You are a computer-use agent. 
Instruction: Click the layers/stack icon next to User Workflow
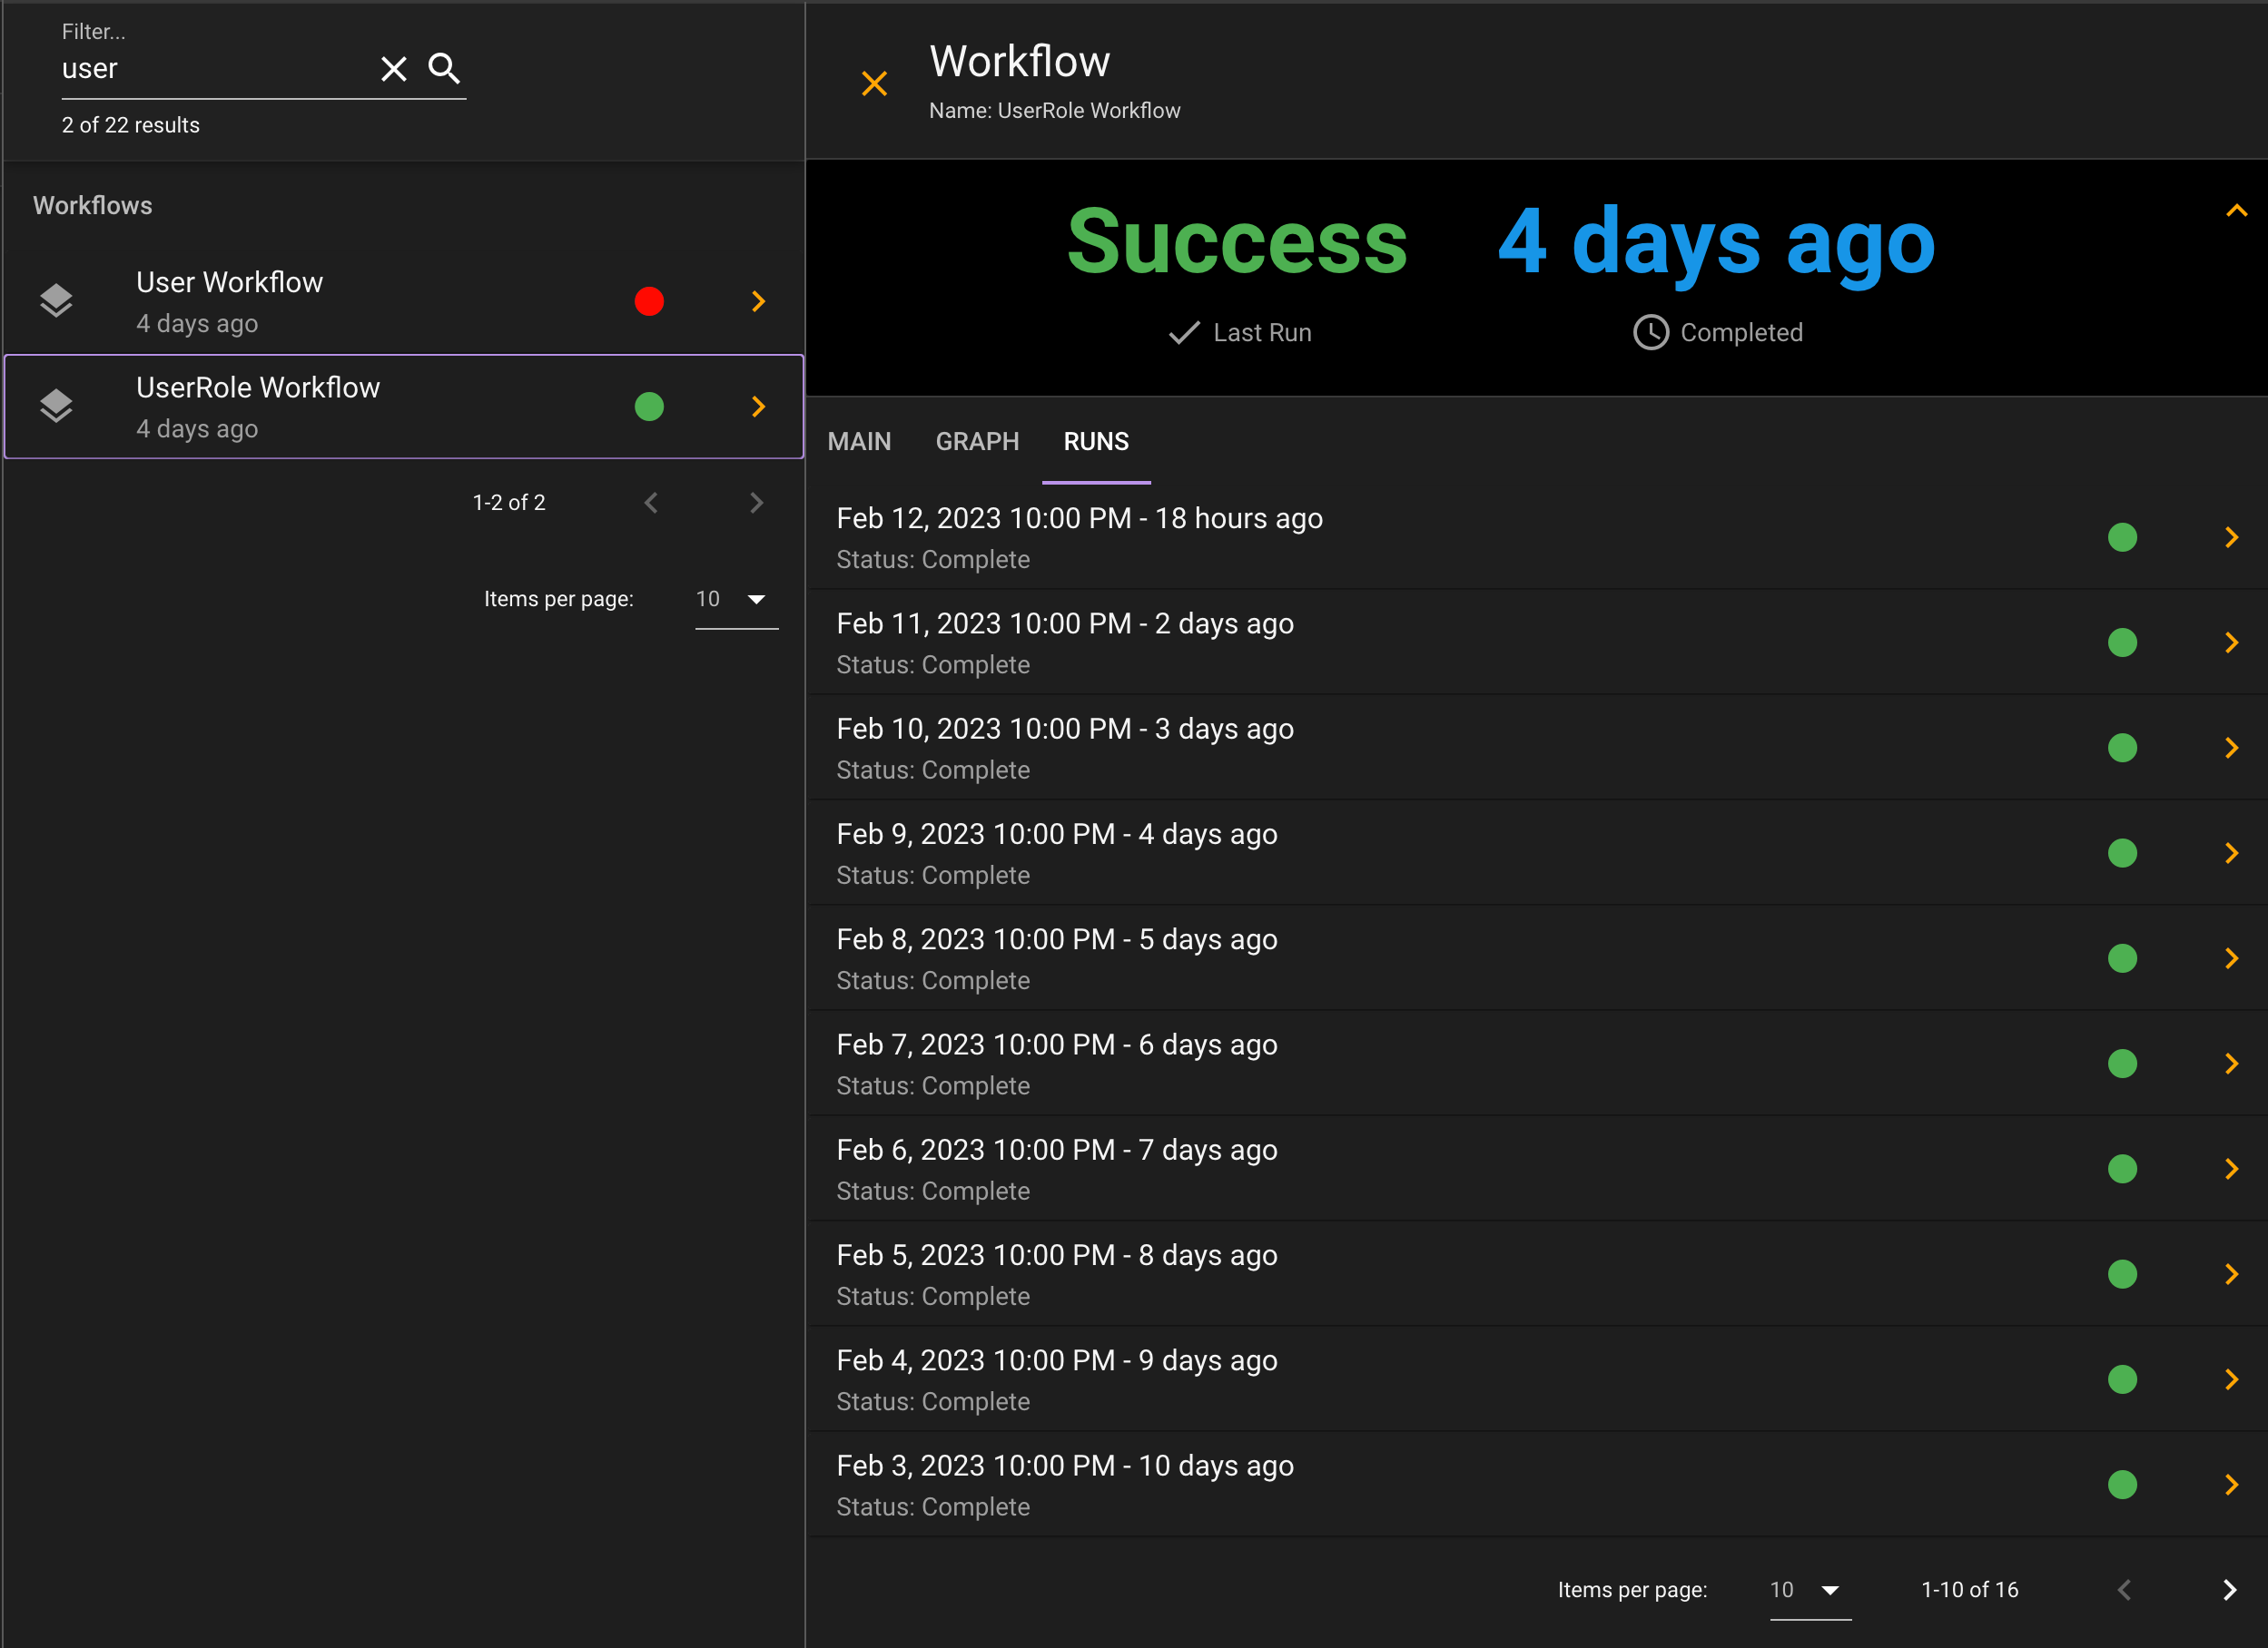coord(54,299)
